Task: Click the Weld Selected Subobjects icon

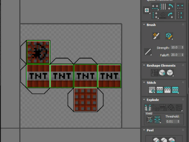Action: pyautogui.click(x=157, y=120)
